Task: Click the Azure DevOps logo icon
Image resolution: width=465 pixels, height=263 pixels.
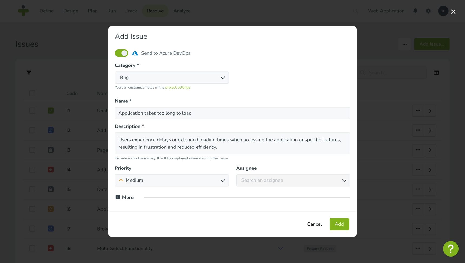Action: [x=135, y=53]
